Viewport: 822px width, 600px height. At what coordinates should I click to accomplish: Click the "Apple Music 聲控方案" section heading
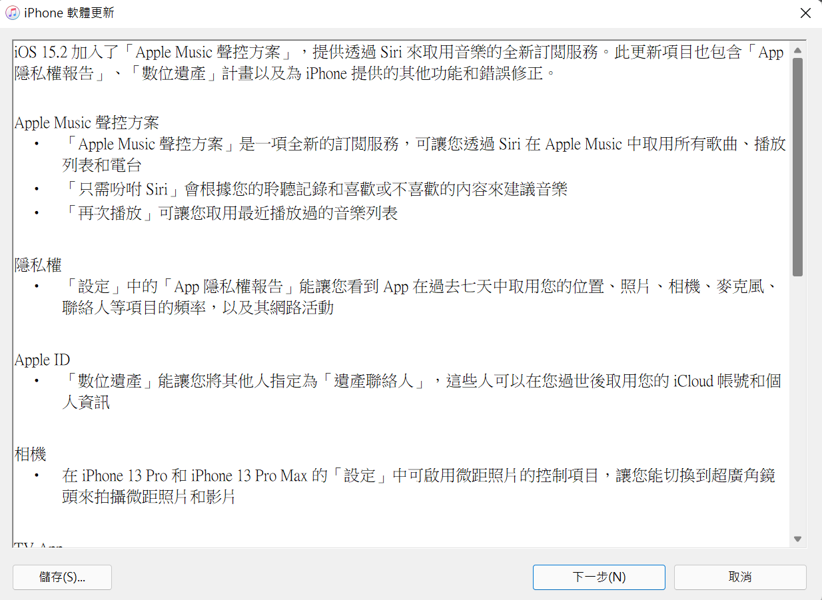[87, 123]
